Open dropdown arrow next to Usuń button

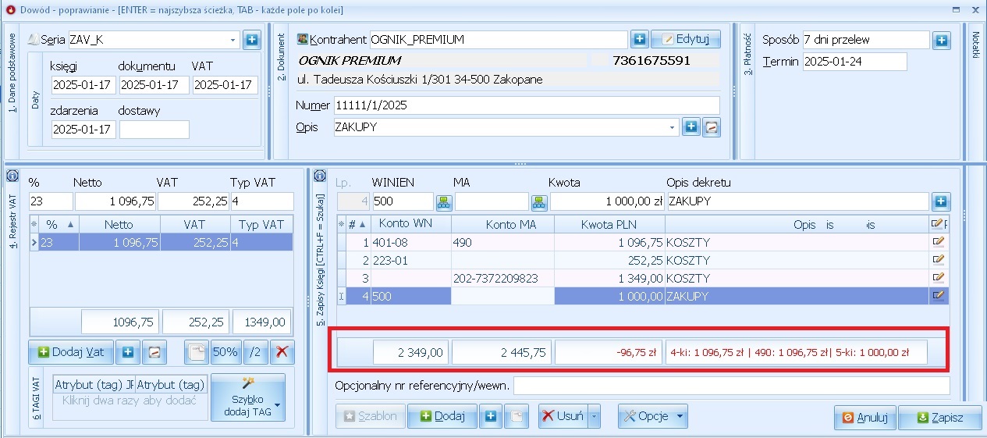595,416
